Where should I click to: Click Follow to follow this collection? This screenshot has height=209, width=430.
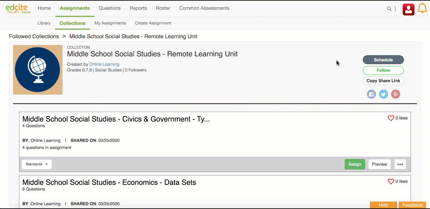(383, 70)
